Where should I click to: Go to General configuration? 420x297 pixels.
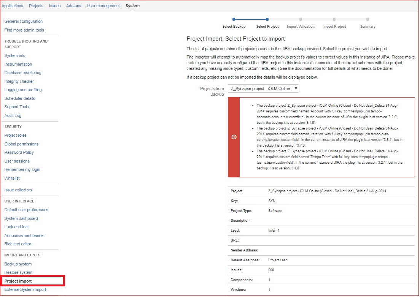tap(23, 21)
